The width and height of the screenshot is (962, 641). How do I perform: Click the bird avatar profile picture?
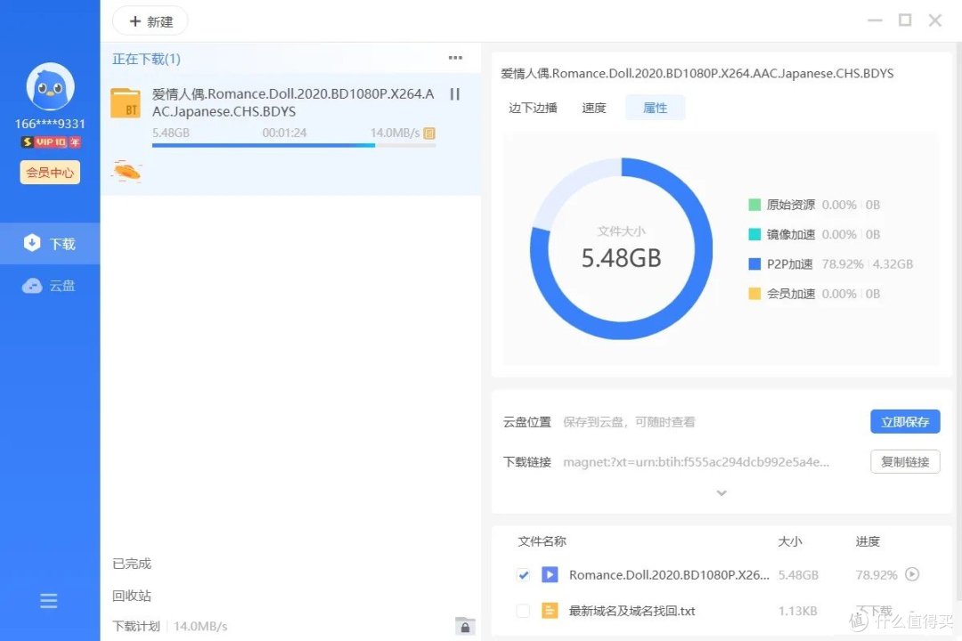pos(50,87)
